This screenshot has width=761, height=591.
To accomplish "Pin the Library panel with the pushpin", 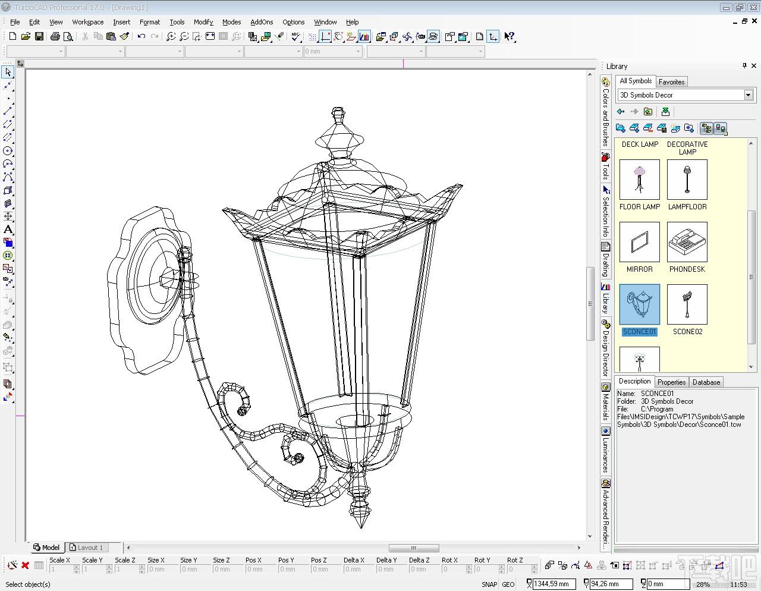I will pyautogui.click(x=744, y=66).
